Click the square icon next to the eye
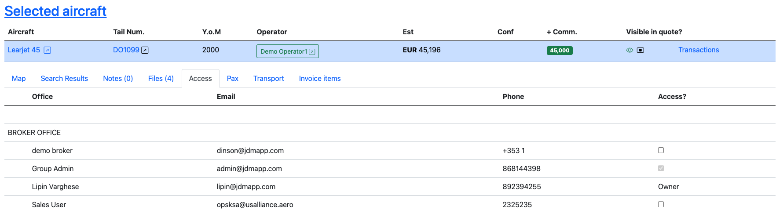This screenshot has width=776, height=212. coord(641,50)
